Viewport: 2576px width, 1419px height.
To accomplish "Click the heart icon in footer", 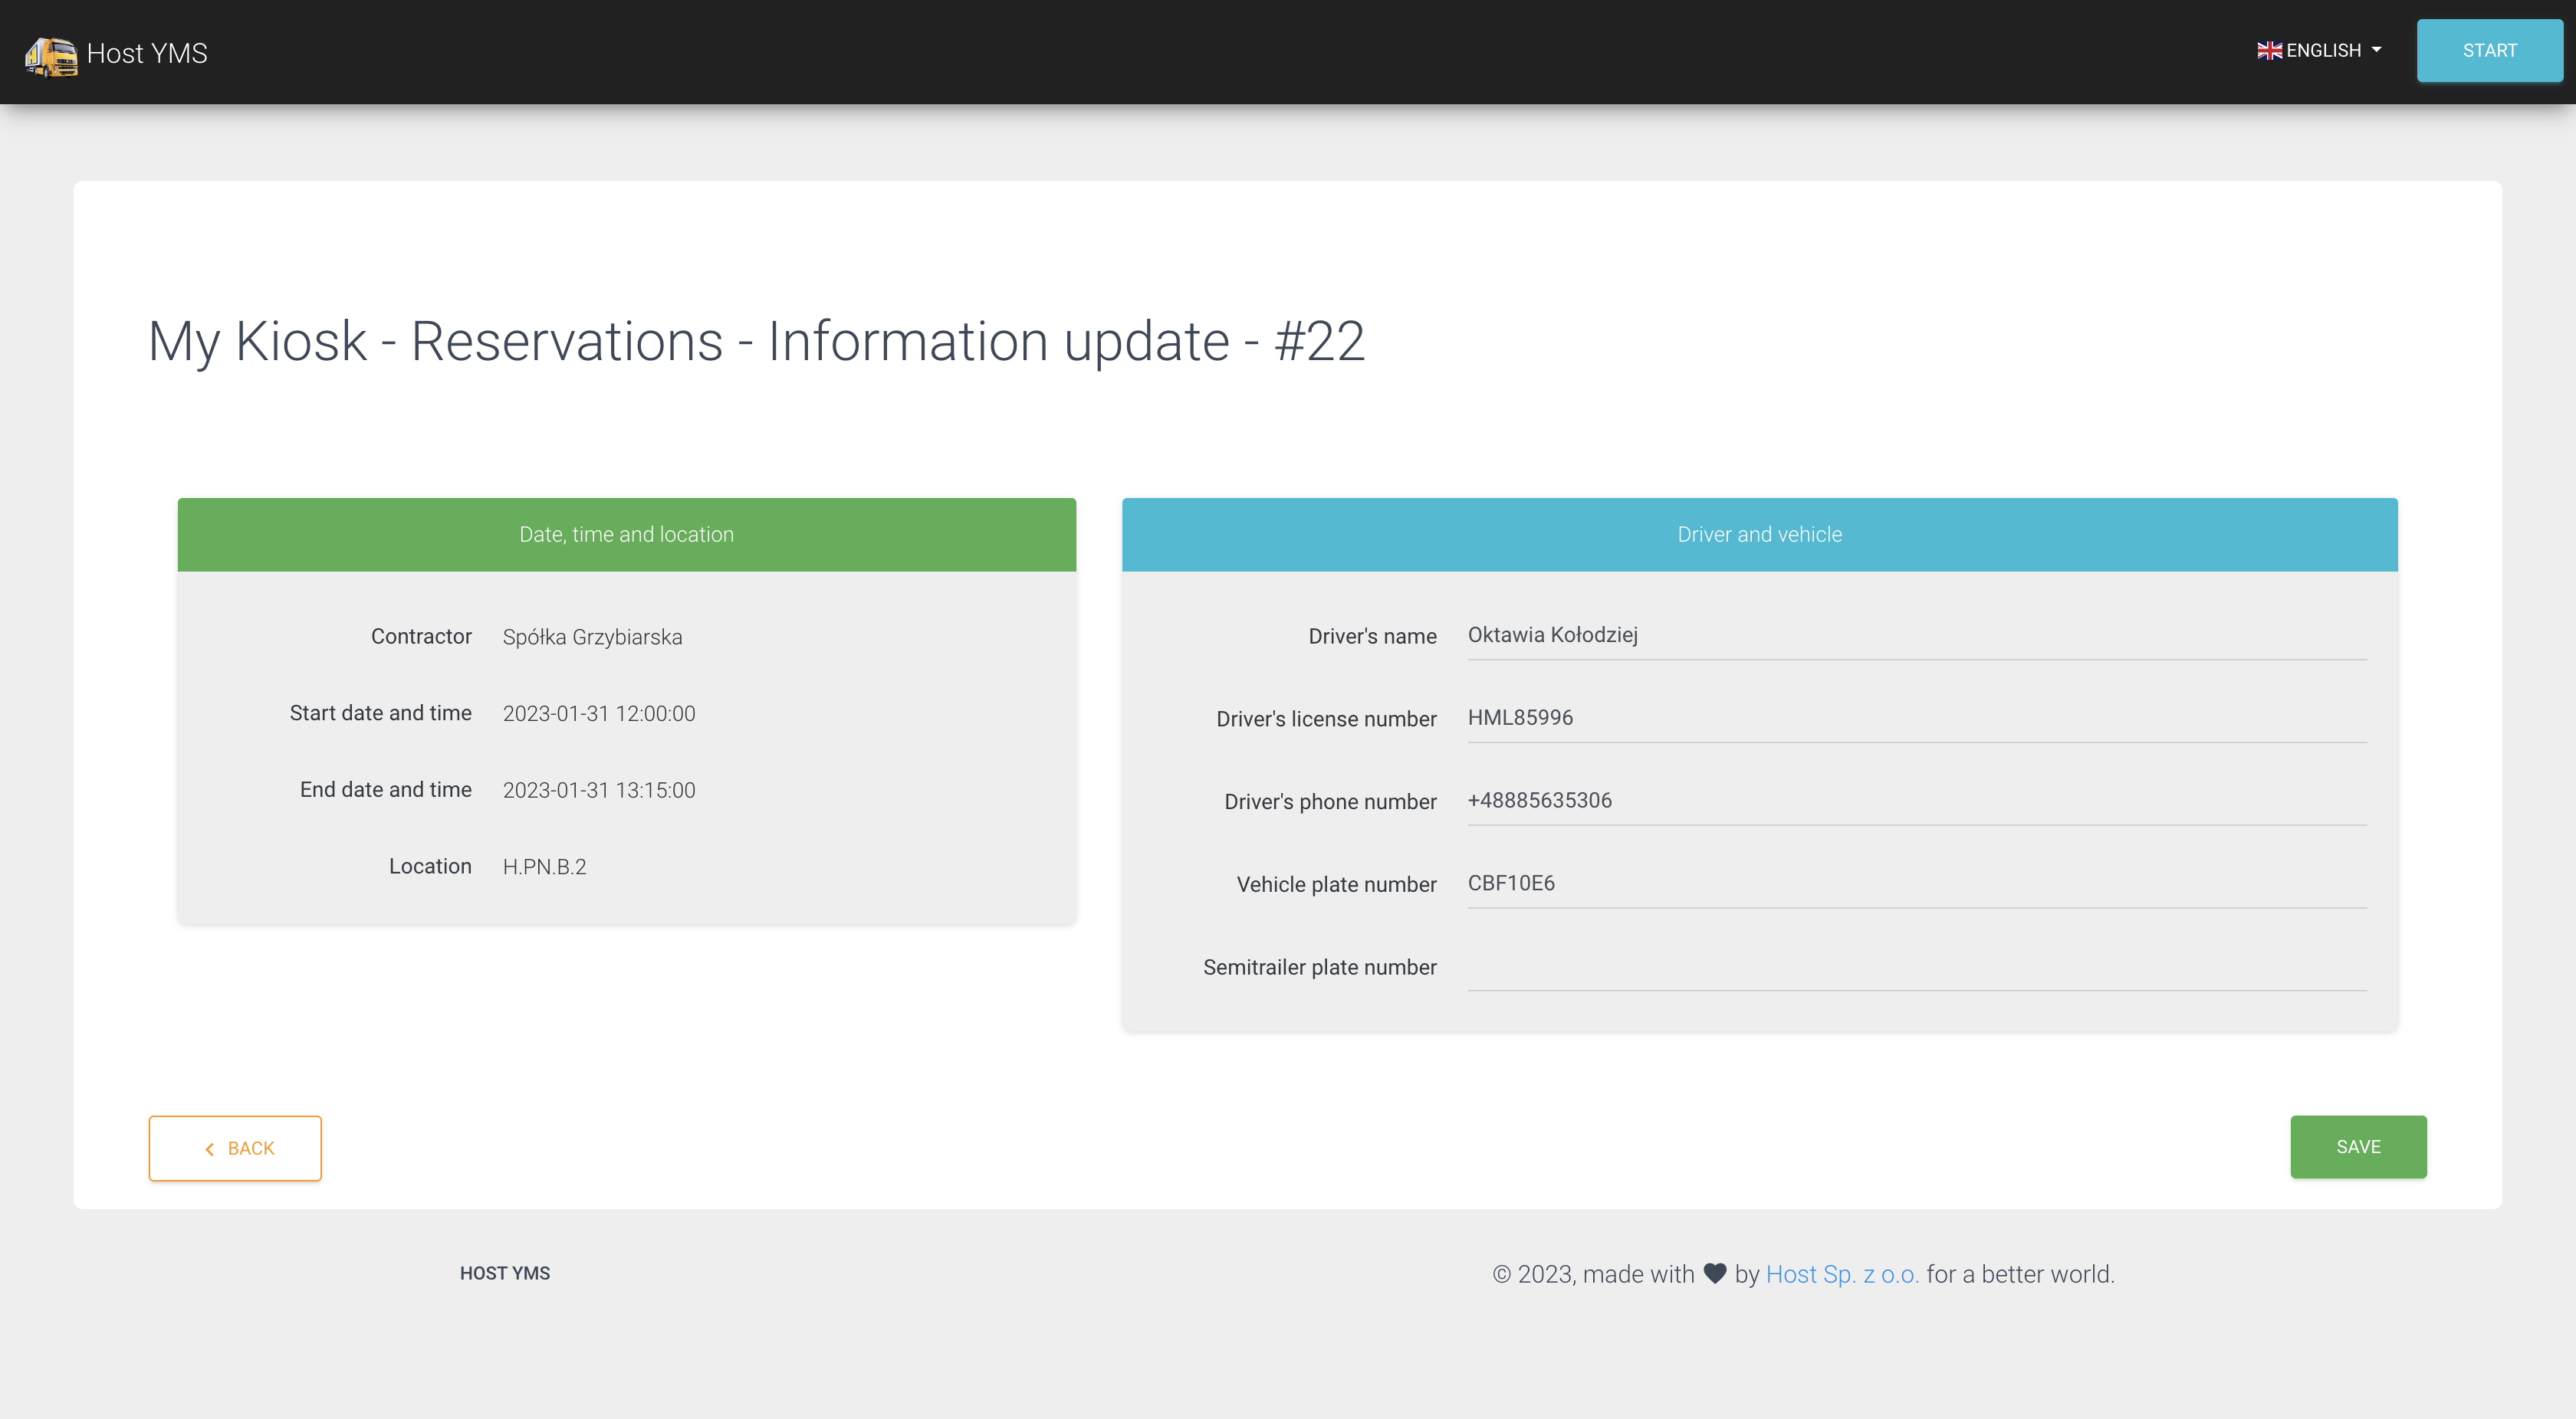I will point(1715,1274).
